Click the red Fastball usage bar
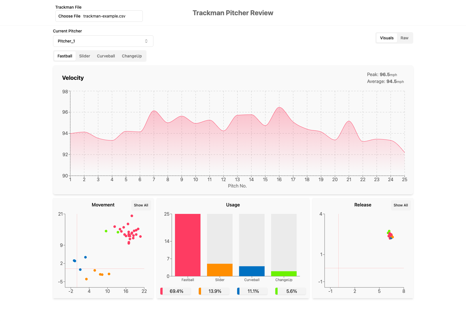This screenshot has height=321, width=466. (188, 245)
